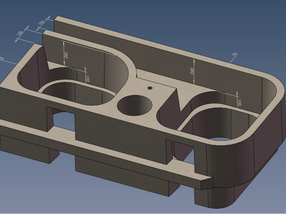Select the lower 150 dimension text
Viewport: 286px width, 214px height.
(20, 33)
